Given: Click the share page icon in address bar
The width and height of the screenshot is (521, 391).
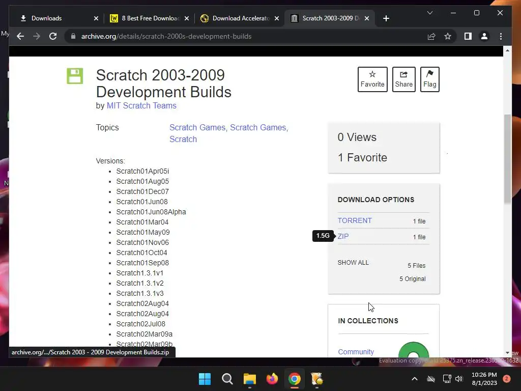Looking at the screenshot, I should coord(431,36).
